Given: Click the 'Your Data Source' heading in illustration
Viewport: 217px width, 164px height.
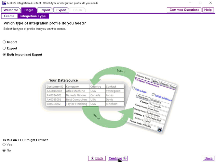Looking at the screenshot, I should (x=63, y=80).
